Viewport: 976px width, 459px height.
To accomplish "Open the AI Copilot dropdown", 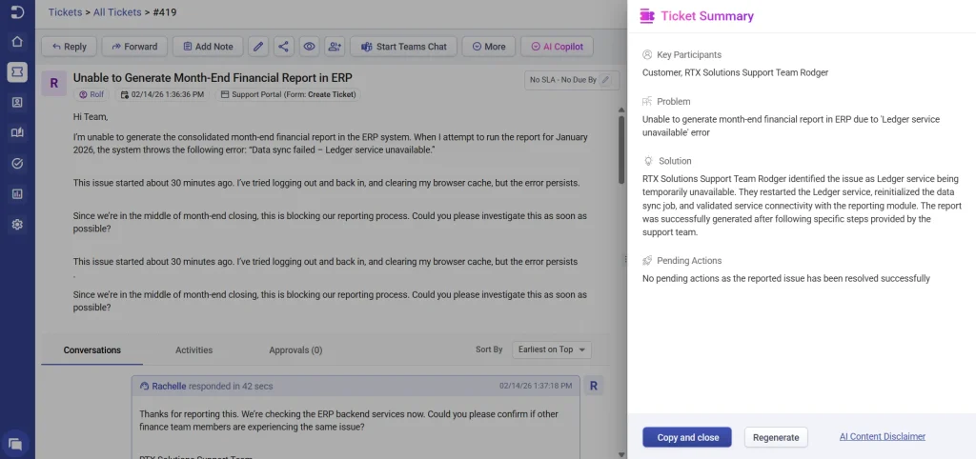I will [x=557, y=47].
